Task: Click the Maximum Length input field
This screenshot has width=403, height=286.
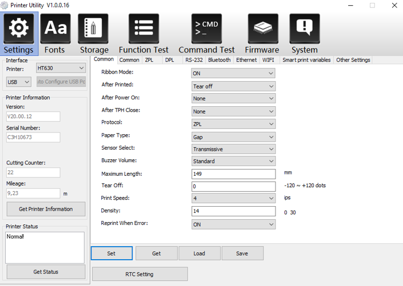Action: click(x=233, y=174)
